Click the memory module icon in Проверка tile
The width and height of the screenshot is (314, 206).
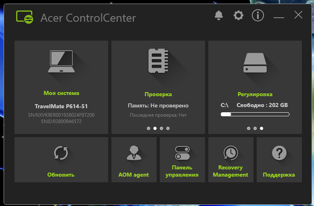[158, 61]
